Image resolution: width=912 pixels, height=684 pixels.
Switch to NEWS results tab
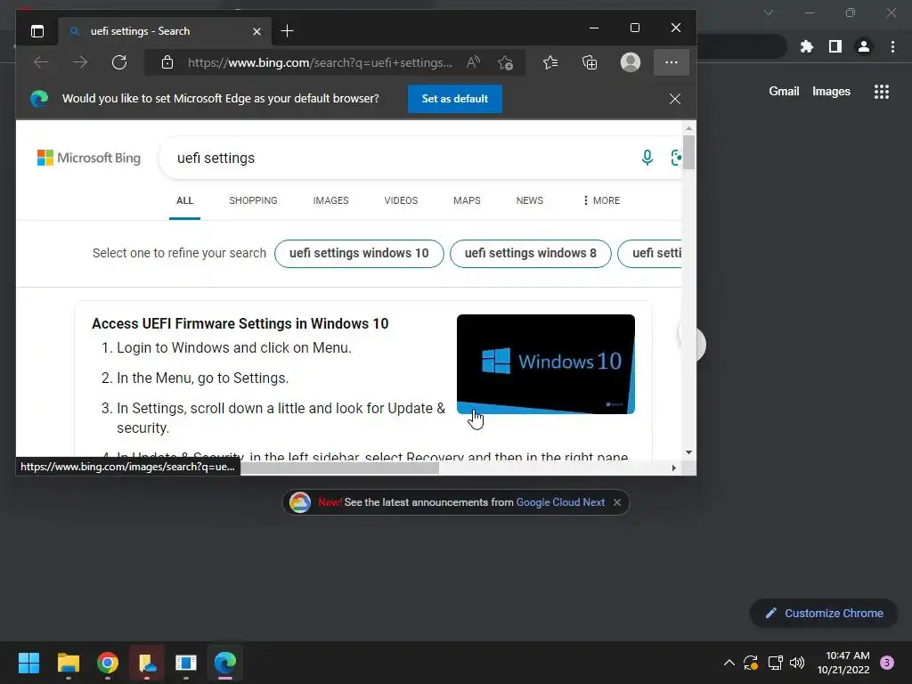pos(529,200)
